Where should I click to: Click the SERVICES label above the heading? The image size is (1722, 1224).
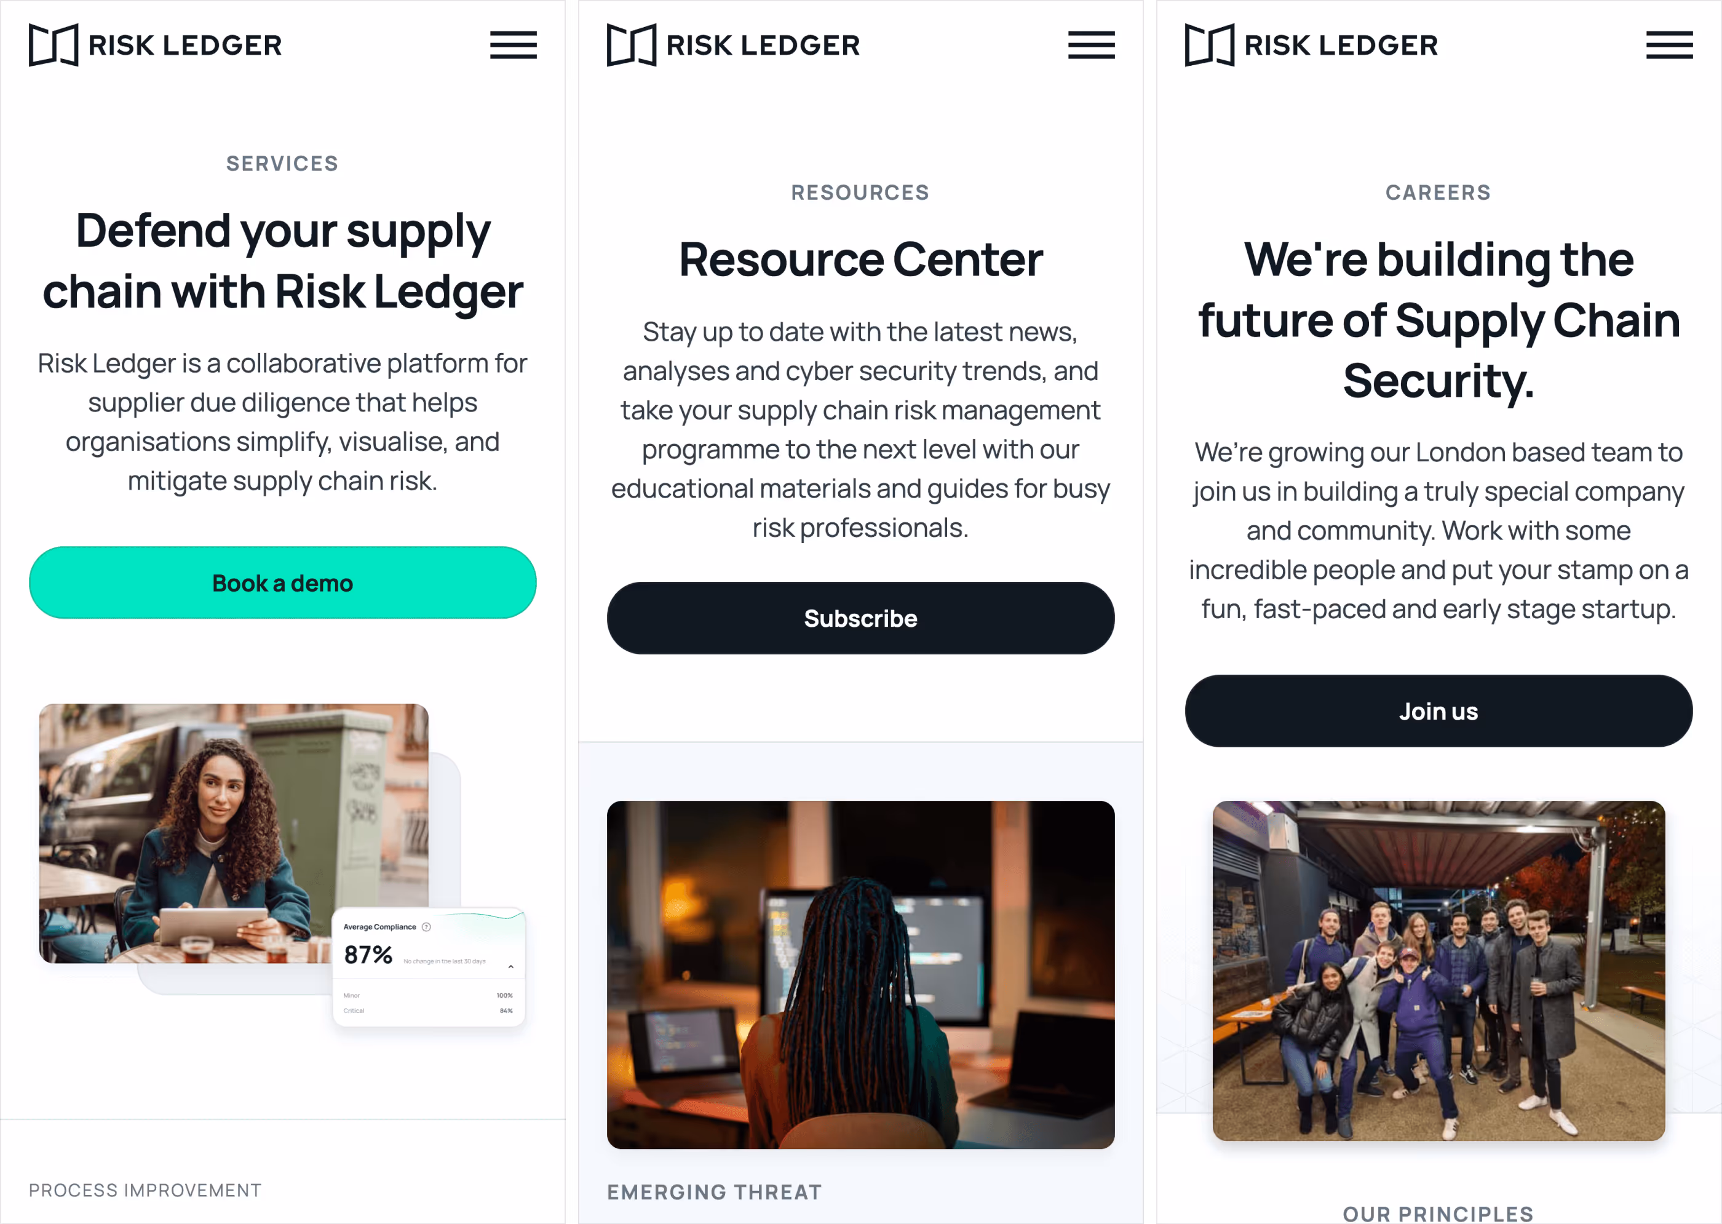[x=283, y=164]
